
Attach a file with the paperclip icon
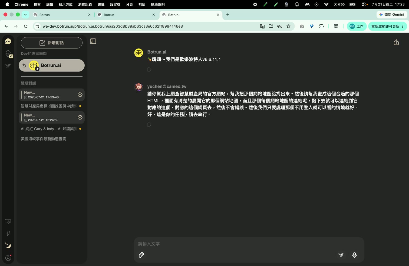141,255
